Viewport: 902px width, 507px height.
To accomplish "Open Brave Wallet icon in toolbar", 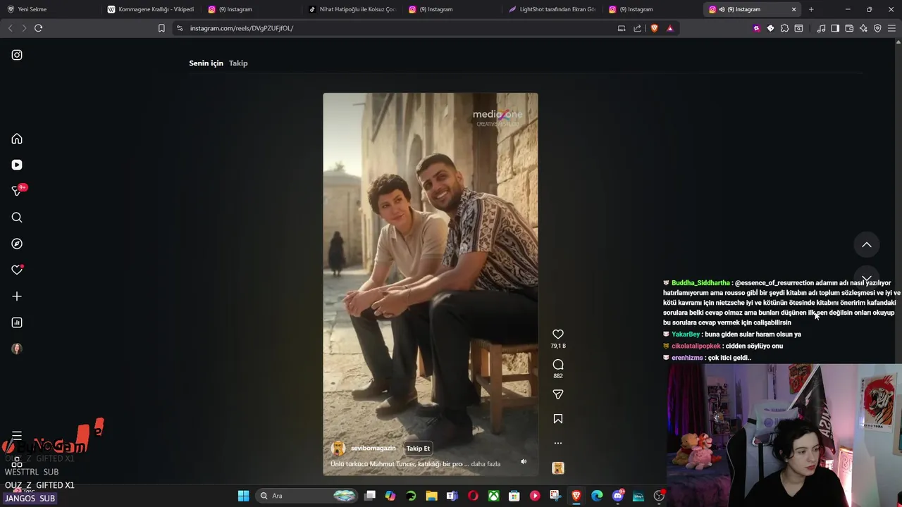I will 849,28.
